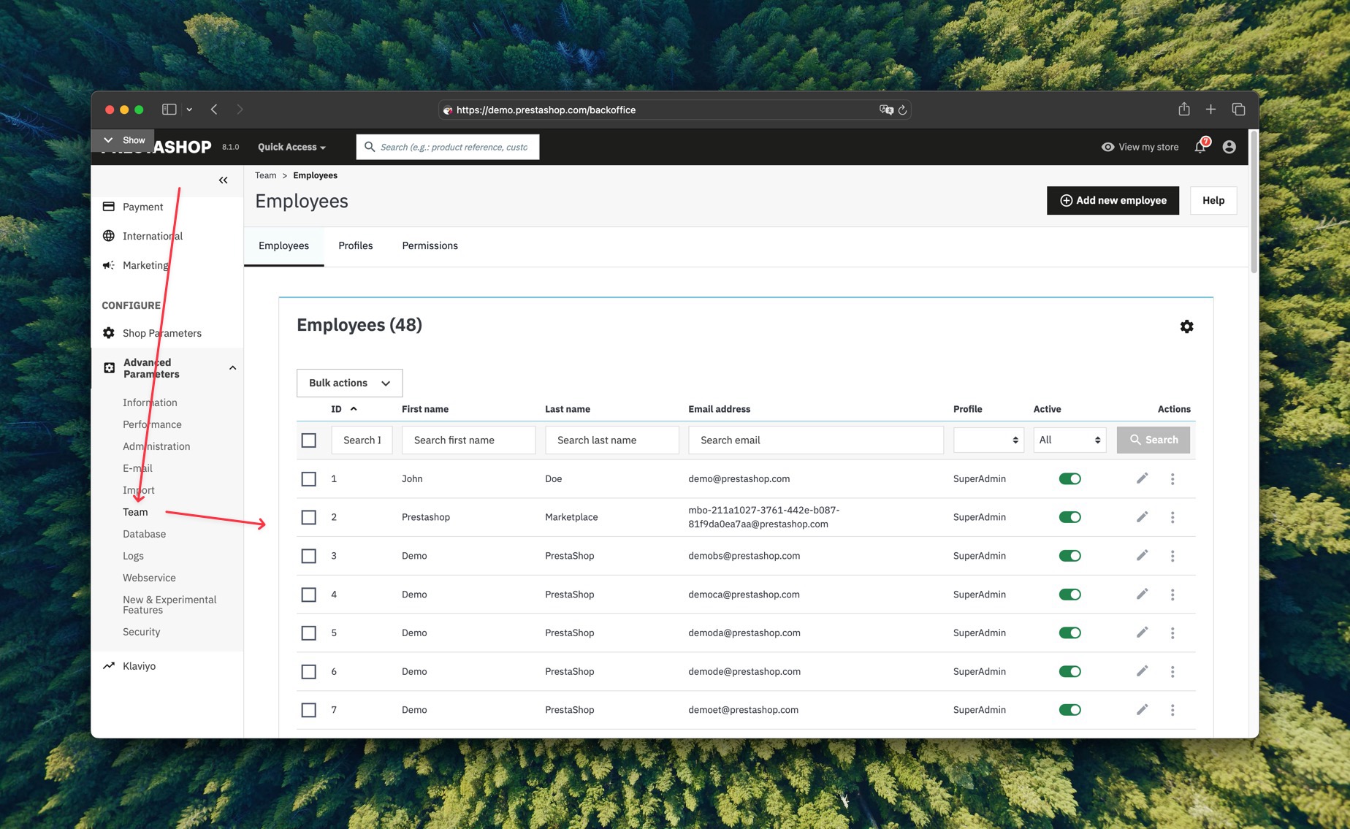Open Quick Access dropdown menu
Screen dimensions: 1350x829
[291, 147]
